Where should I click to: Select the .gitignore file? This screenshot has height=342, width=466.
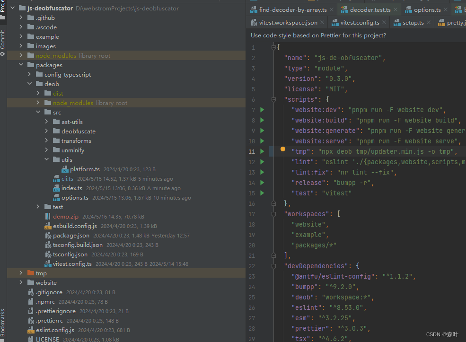[49, 292]
